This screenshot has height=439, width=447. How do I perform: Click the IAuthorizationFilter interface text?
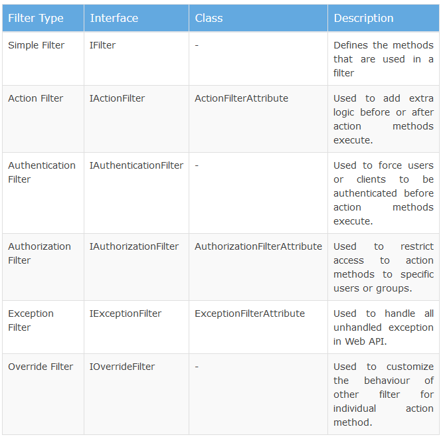pyautogui.click(x=134, y=246)
